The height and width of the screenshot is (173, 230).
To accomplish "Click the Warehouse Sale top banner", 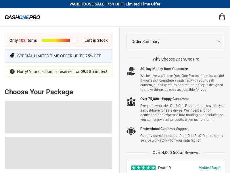I will pos(115,4).
